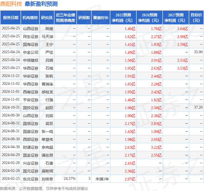Screen dimensions: 204x191
Task: Click analyst name 赵阳
Action: point(49,108)
